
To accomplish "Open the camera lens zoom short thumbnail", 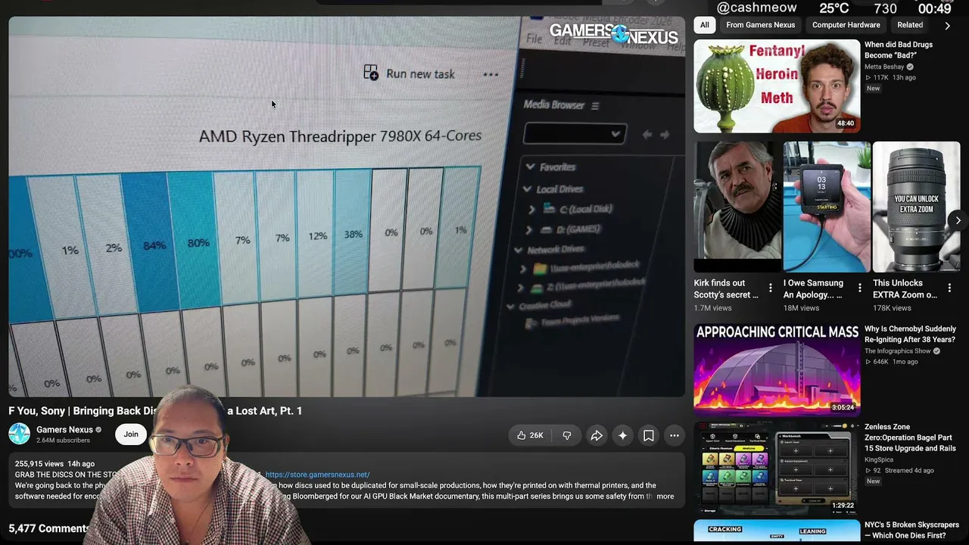I will click(916, 207).
